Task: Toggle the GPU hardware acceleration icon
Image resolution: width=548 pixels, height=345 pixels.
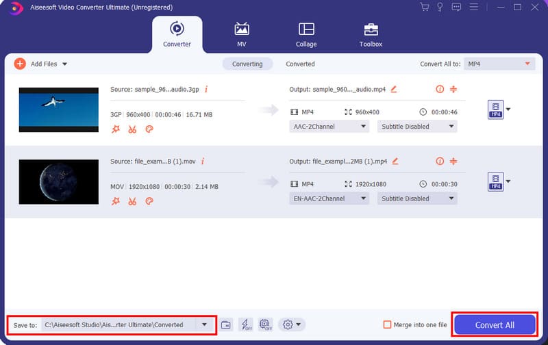Action: click(266, 324)
